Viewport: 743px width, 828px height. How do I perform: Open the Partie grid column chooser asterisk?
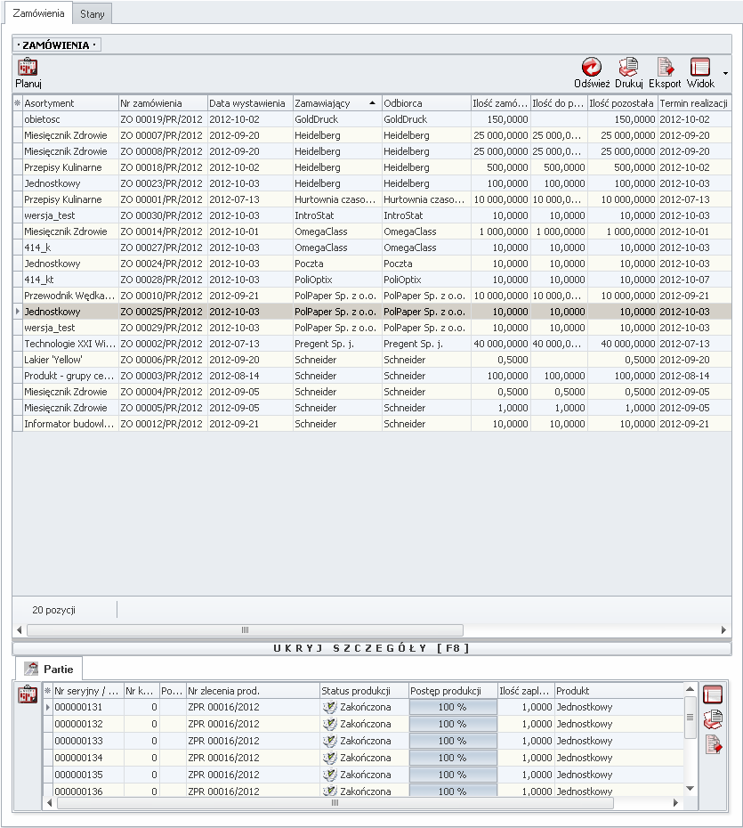(x=48, y=691)
